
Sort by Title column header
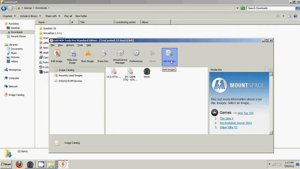pyautogui.click(x=97, y=22)
